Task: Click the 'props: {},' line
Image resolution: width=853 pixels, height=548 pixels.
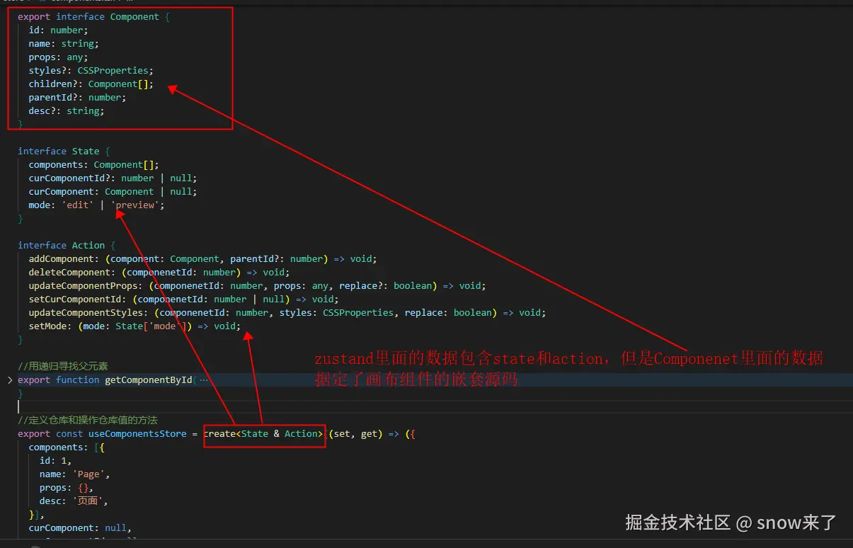Action: [x=67, y=488]
